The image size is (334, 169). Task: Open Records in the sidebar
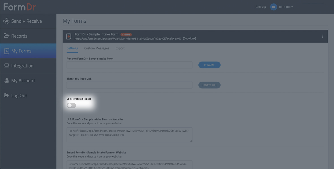coord(28,36)
